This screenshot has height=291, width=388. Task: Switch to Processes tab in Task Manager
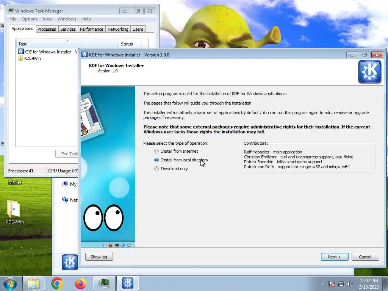(47, 29)
